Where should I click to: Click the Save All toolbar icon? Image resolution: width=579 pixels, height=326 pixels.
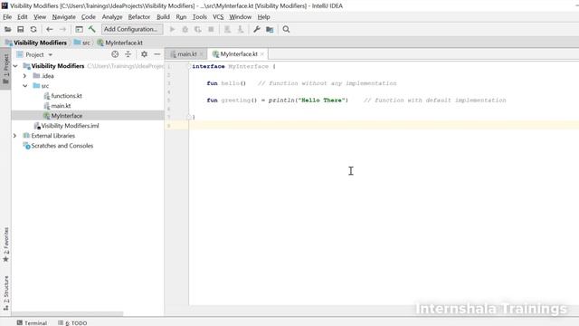[20, 29]
